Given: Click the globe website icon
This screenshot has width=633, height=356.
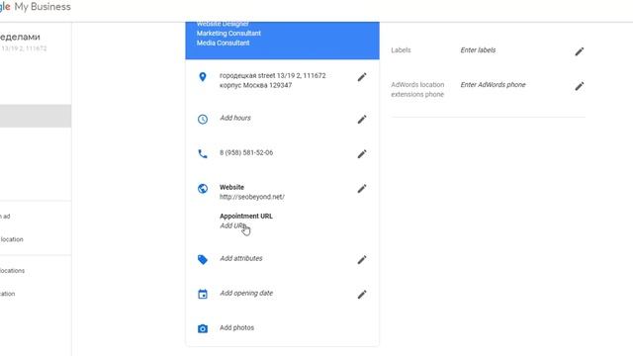Looking at the screenshot, I should point(203,189).
